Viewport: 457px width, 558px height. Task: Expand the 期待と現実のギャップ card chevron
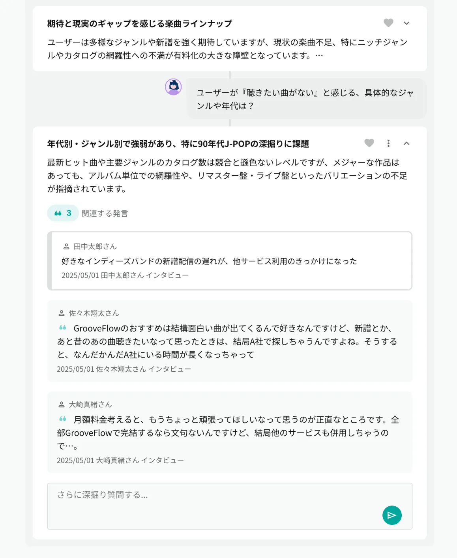[406, 23]
